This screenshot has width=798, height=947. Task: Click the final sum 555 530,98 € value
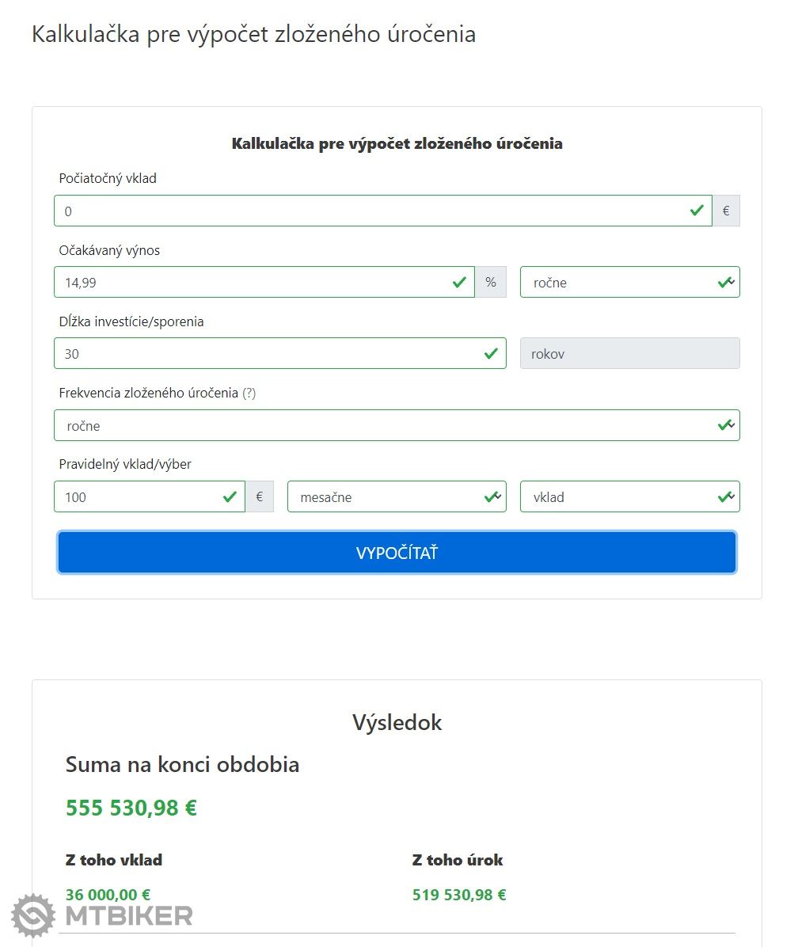pyautogui.click(x=131, y=808)
